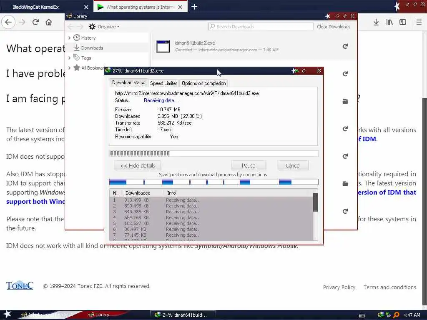This screenshot has height=320, width=427.
Task: Click the main download progress bar
Action: [x=213, y=153]
